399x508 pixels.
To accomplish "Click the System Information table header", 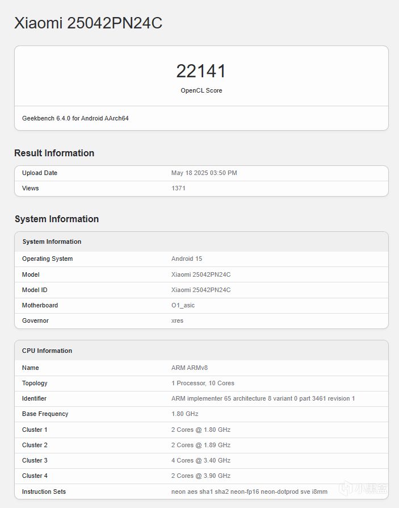I will point(52,241).
